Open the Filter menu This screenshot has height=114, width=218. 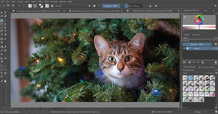[40, 2]
